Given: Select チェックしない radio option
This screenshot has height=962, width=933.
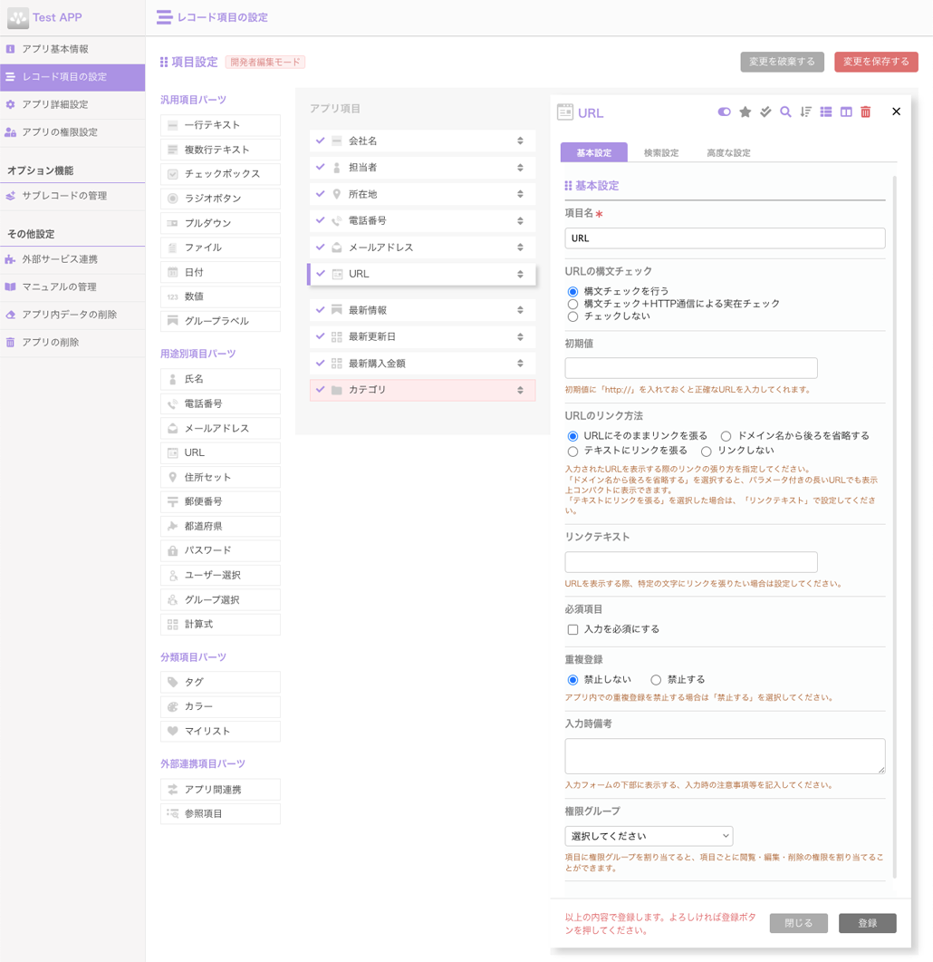Looking at the screenshot, I should 572,316.
